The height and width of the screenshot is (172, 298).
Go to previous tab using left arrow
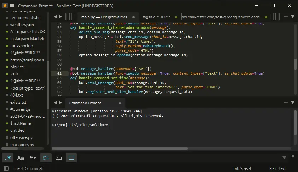(x=55, y=17)
